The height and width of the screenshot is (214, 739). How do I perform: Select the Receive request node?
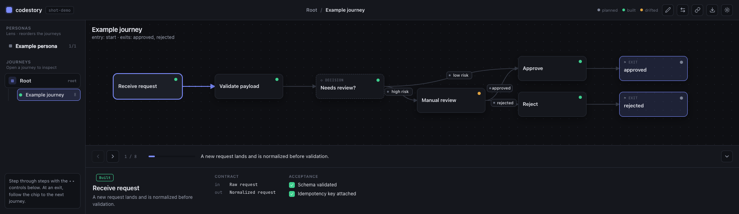point(148,86)
